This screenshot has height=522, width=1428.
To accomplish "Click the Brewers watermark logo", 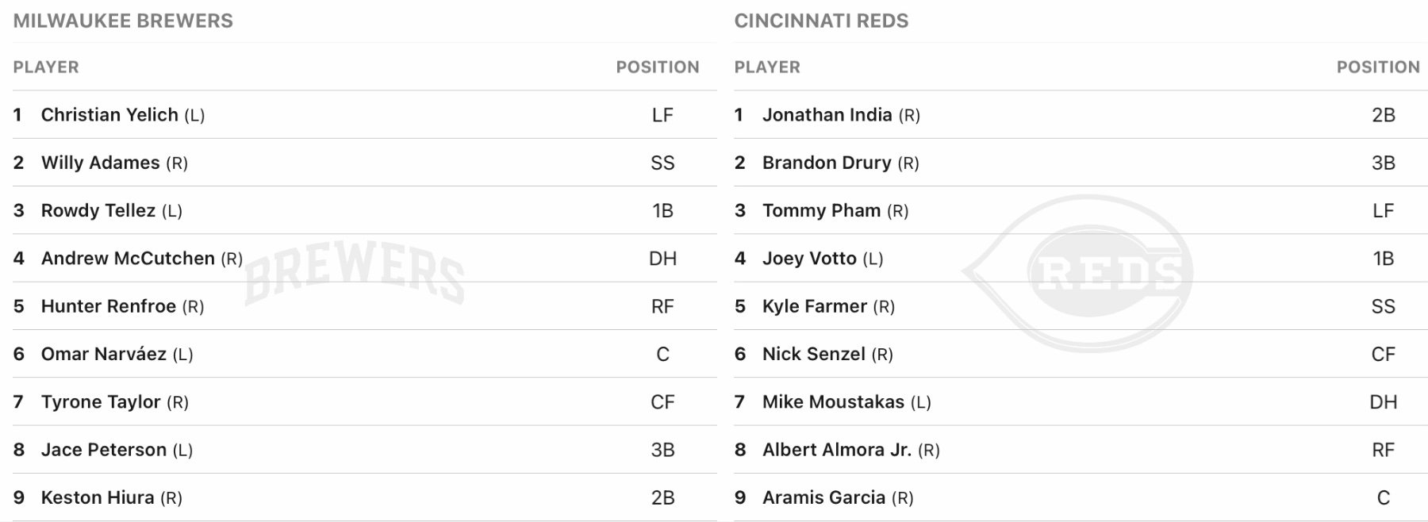I will (x=355, y=273).
